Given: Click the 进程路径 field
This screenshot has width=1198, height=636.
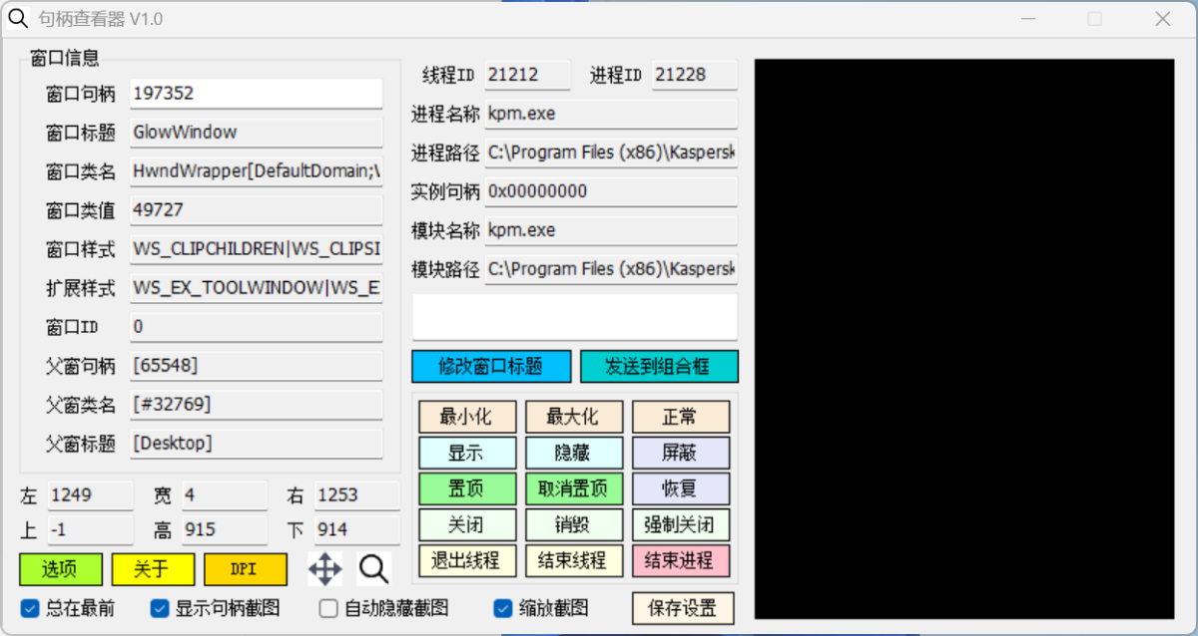Looking at the screenshot, I should click(x=611, y=153).
